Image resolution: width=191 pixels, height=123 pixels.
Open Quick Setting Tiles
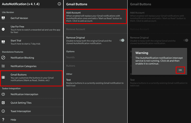[32, 103]
